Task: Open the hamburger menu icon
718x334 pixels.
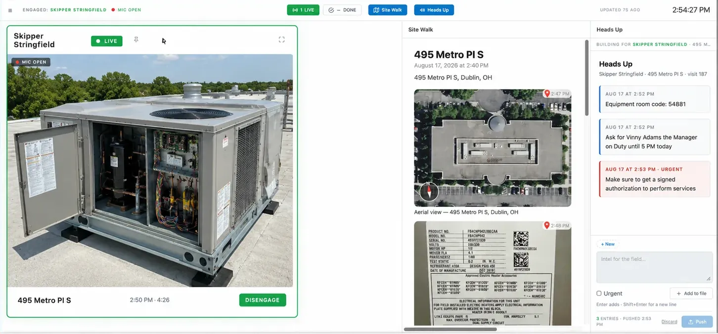Action: (10, 10)
